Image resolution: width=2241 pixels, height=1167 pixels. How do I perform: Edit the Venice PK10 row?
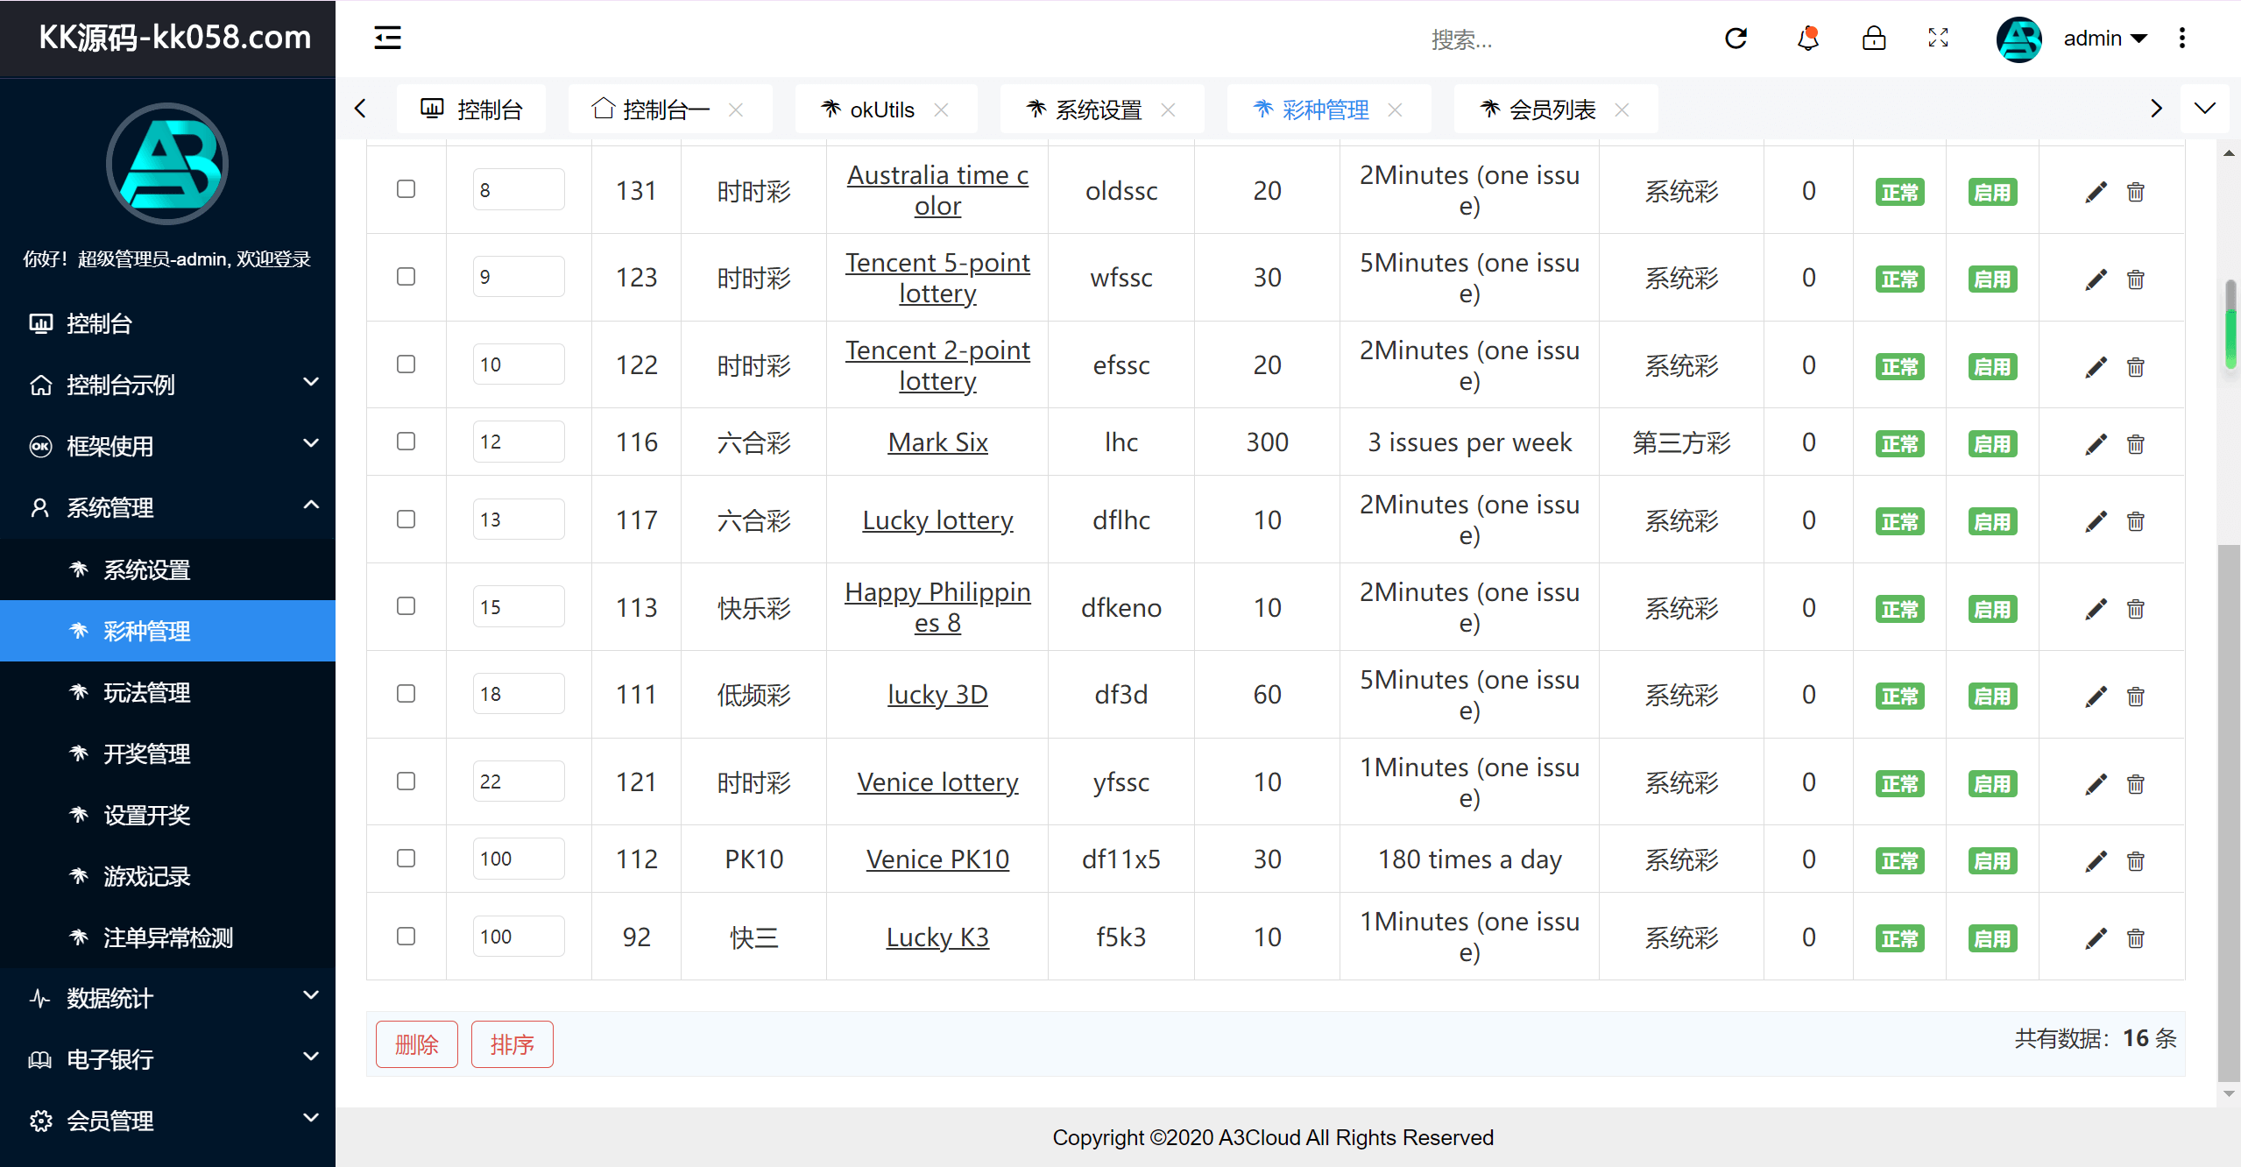[2096, 860]
